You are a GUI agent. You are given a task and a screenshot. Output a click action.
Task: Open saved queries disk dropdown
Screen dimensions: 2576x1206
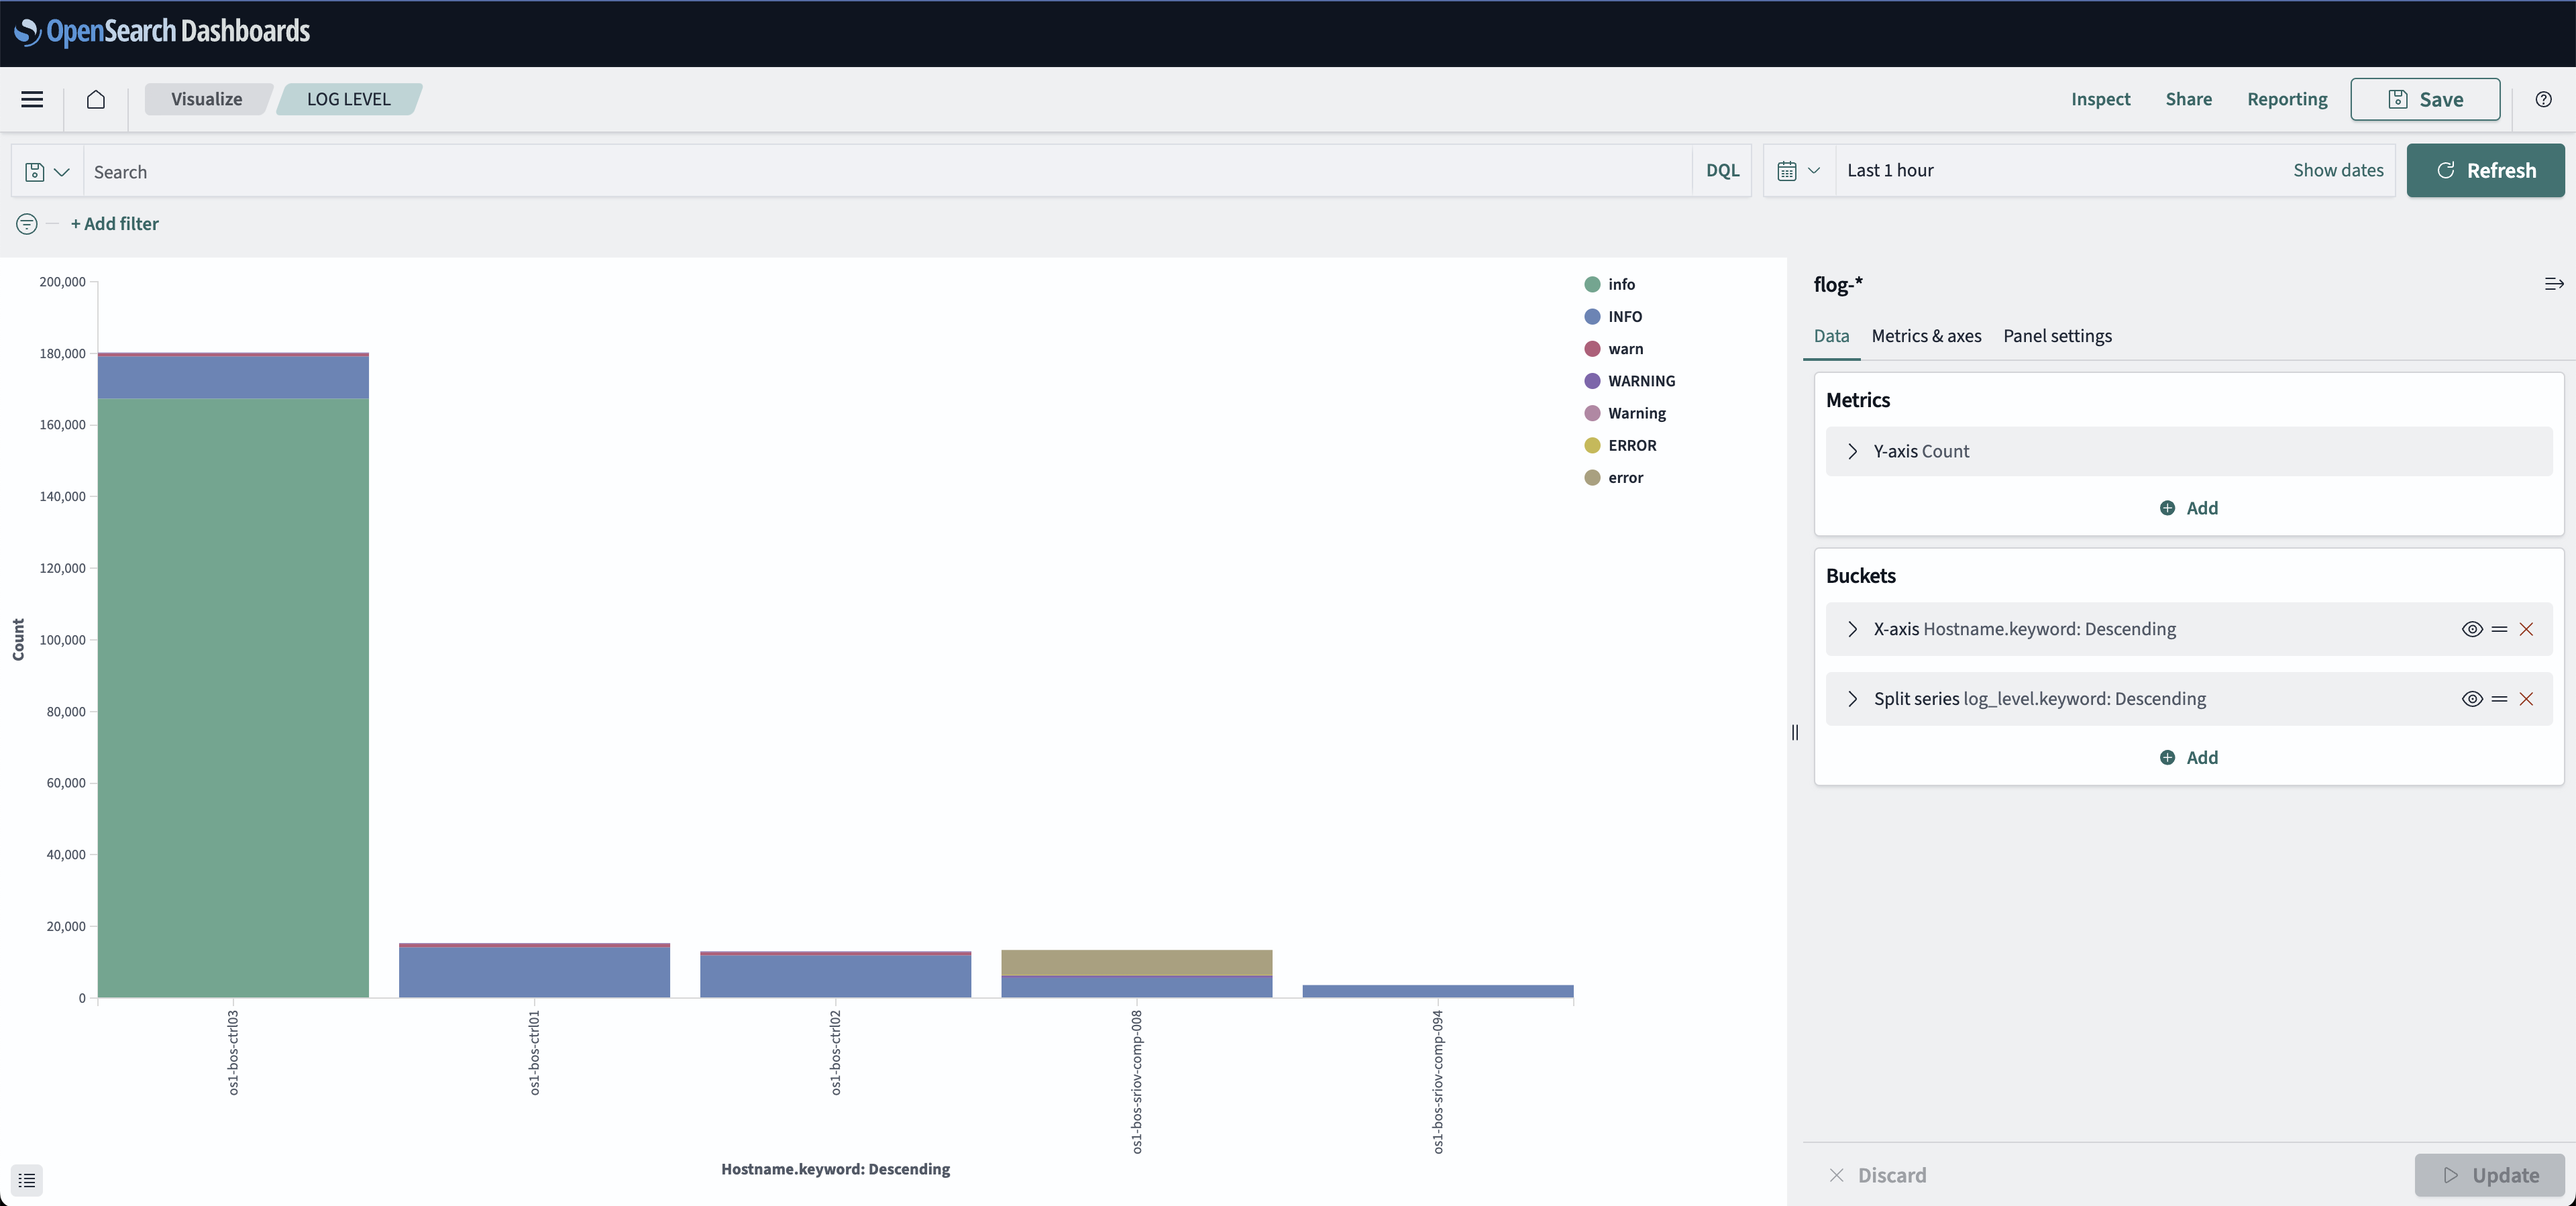[47, 172]
